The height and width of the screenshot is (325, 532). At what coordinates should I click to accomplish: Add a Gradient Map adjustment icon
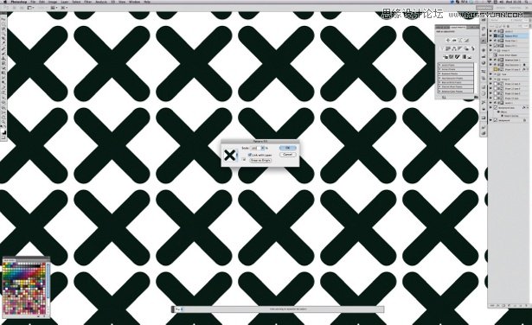point(465,56)
